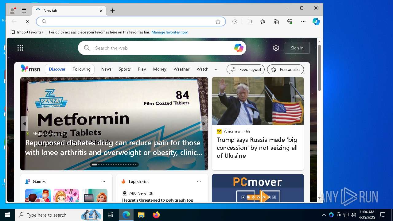Open Feed layout options
Screen dimensions: 393x221
click(246, 69)
